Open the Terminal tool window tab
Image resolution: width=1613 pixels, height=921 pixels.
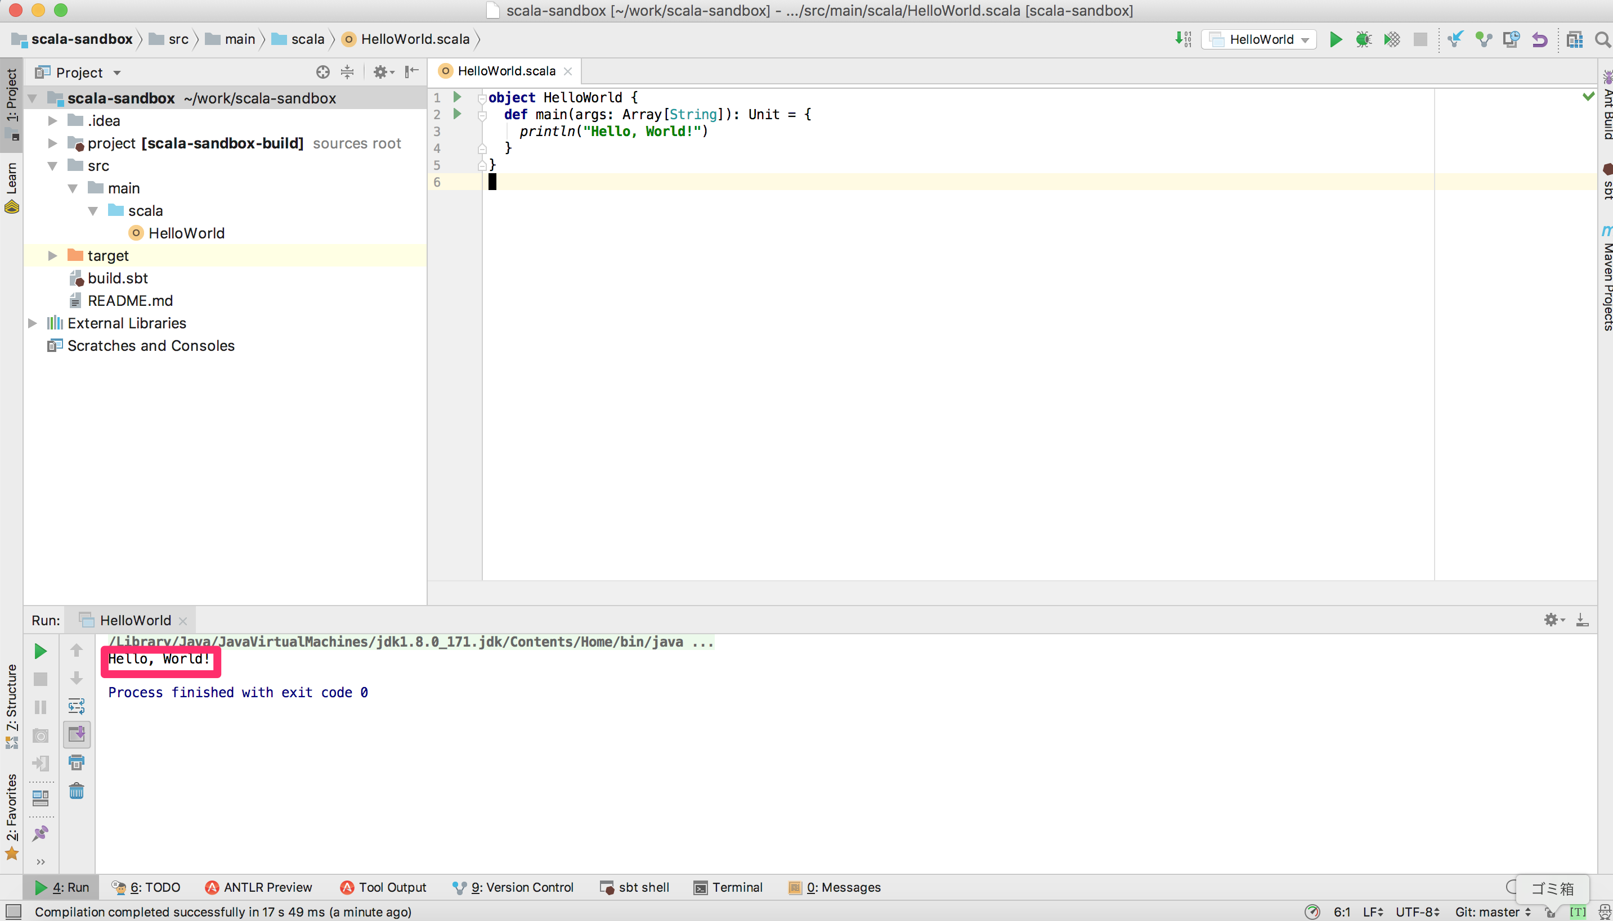coord(729,887)
